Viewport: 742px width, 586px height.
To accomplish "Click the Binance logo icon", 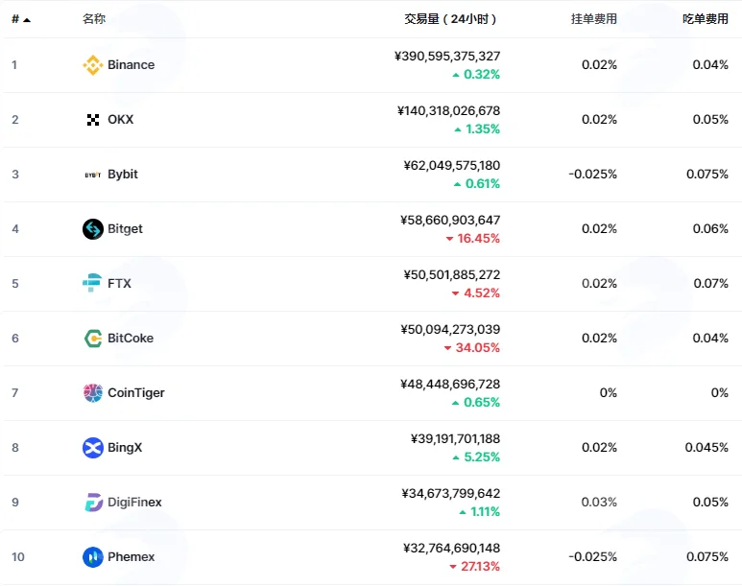I will (x=93, y=65).
